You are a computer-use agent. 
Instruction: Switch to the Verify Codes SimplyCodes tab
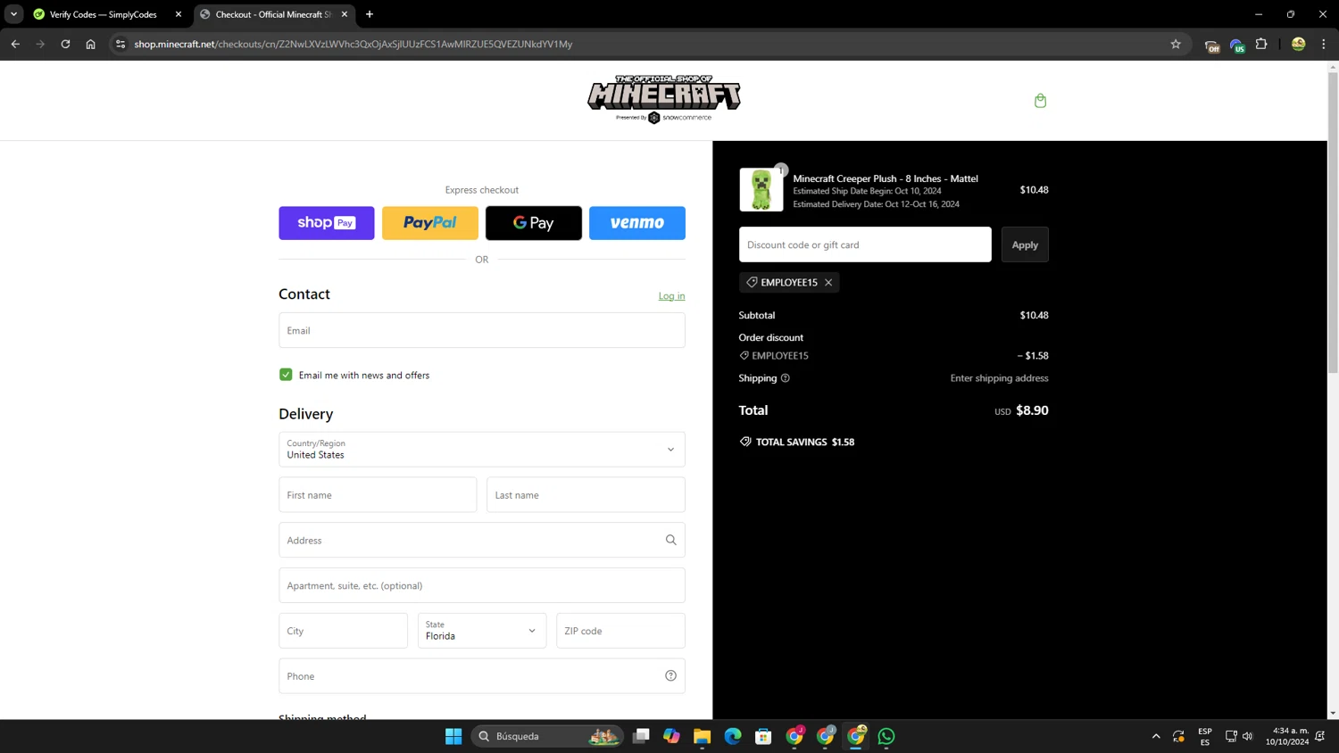(107, 14)
